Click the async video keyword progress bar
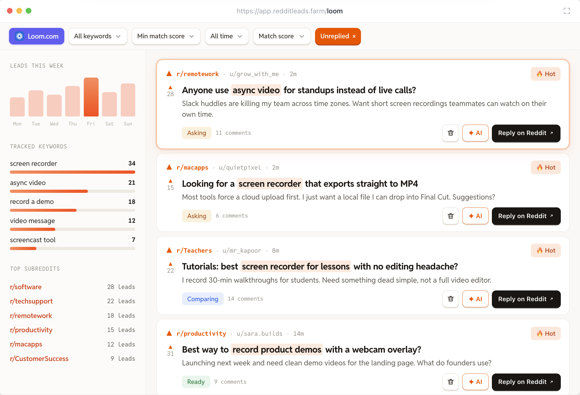580x395 pixels. [x=73, y=191]
